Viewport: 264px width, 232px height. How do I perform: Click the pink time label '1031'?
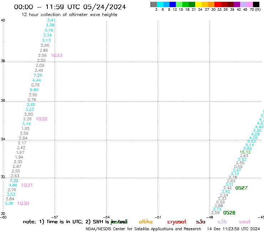pyautogui.click(x=27, y=185)
